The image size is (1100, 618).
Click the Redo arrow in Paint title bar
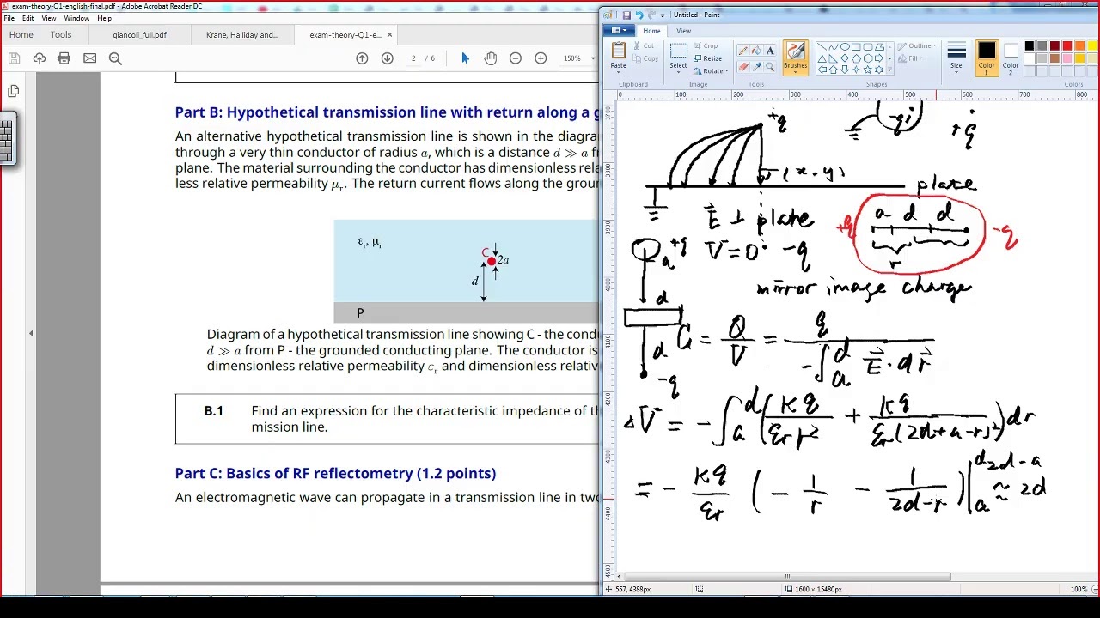coord(651,15)
